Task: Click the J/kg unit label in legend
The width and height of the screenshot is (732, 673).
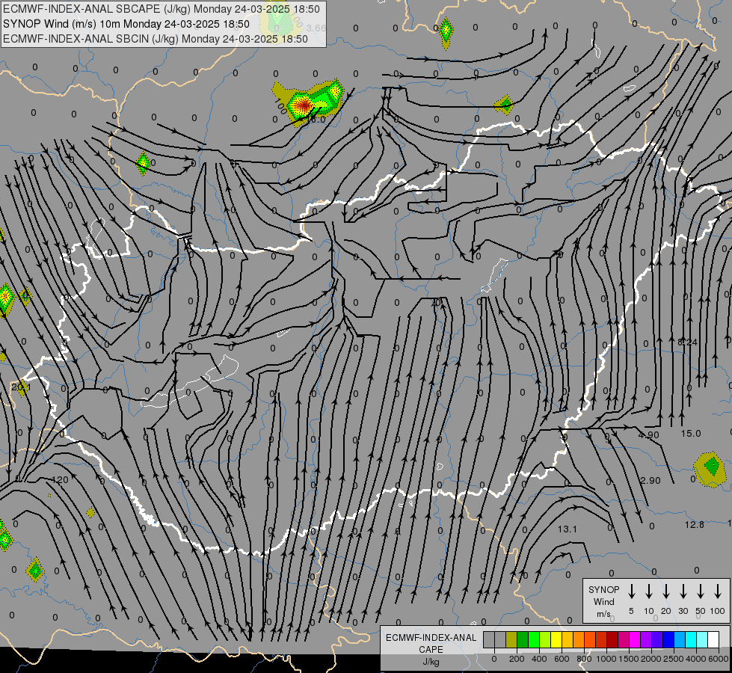Action: [431, 662]
